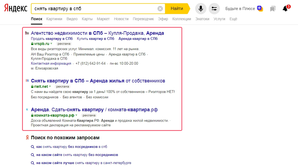The height and width of the screenshot is (167, 298).
Task: Open the Услуги tab
Action: (219, 19)
